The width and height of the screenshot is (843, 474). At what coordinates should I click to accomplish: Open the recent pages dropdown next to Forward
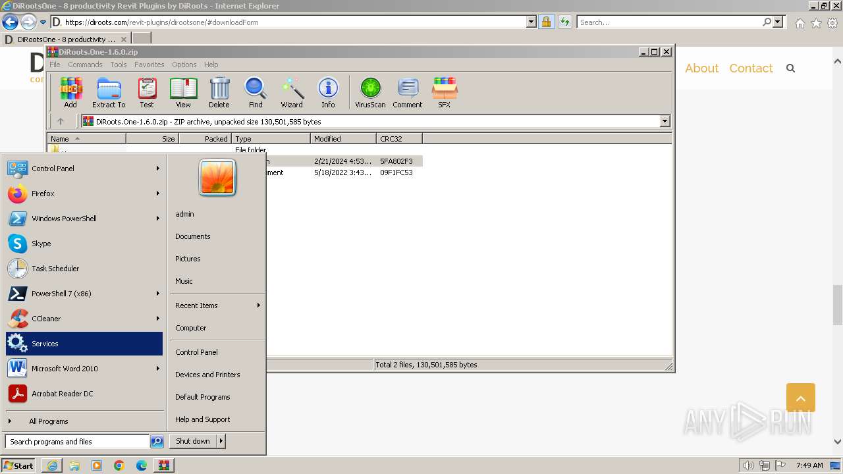[43, 22]
